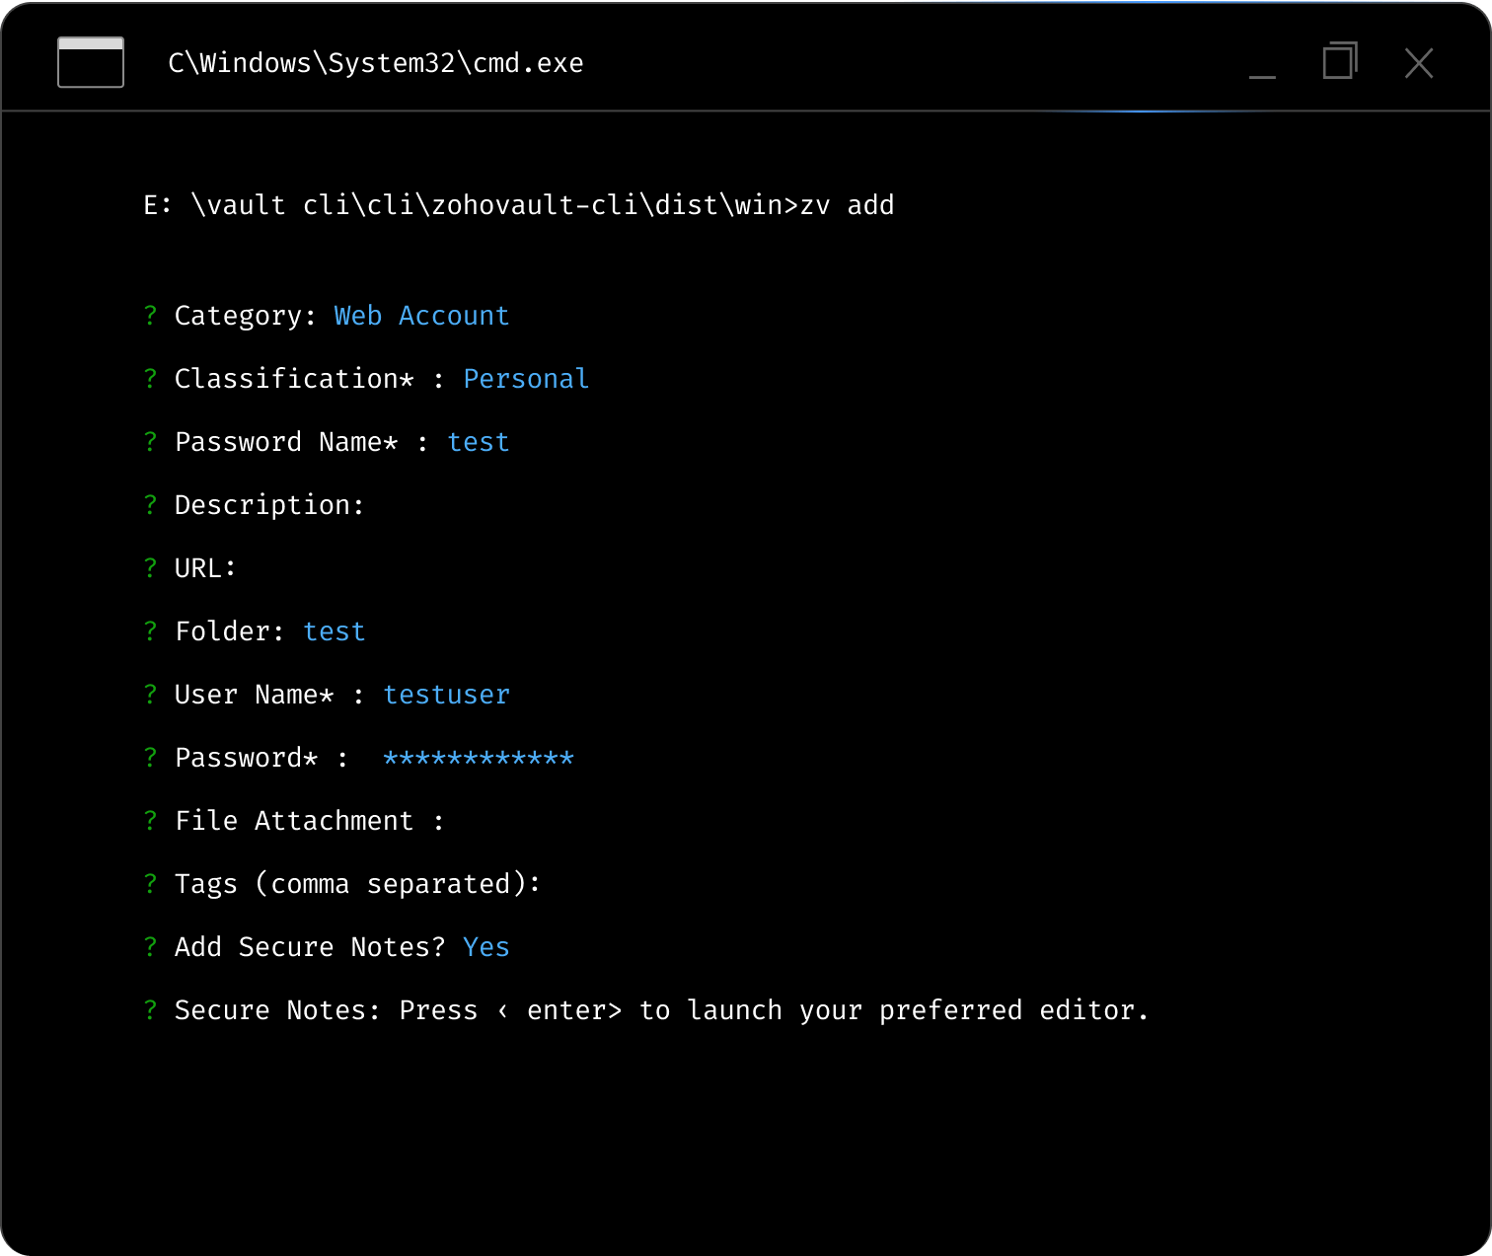Click the 'Web Account' category value
The height and width of the screenshot is (1256, 1492).
(x=421, y=316)
